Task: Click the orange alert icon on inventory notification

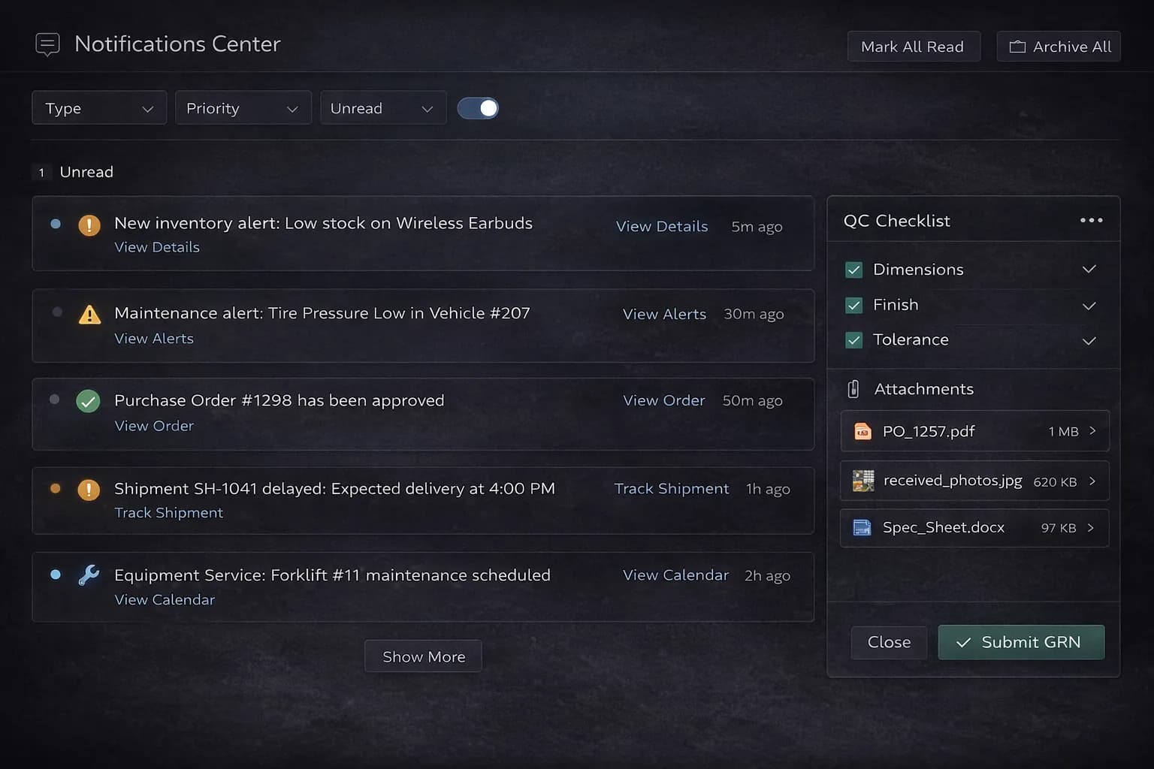Action: [89, 225]
